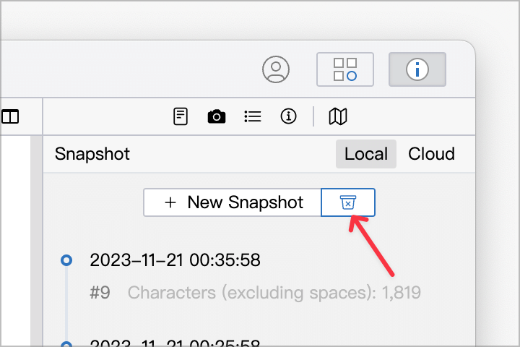Click the timeline marker for snapshot #9
The image size is (520, 347).
(66, 260)
